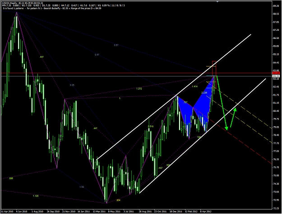Click the 0.87 label on the blue dotted line
This screenshot has width=282, height=214.
tap(116, 45)
